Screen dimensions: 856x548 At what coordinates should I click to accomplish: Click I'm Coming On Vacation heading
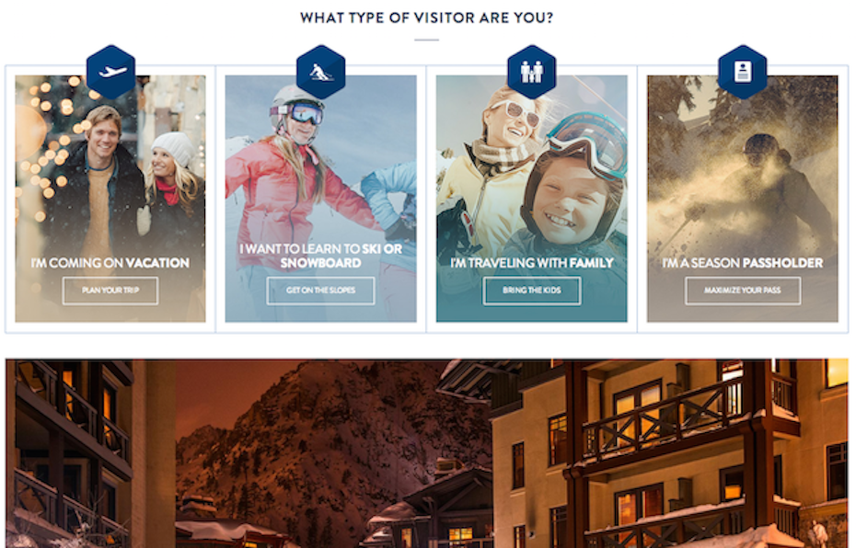110,263
